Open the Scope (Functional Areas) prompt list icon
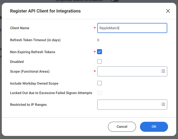Screen dimensions: 178x139 (x=163, y=71)
